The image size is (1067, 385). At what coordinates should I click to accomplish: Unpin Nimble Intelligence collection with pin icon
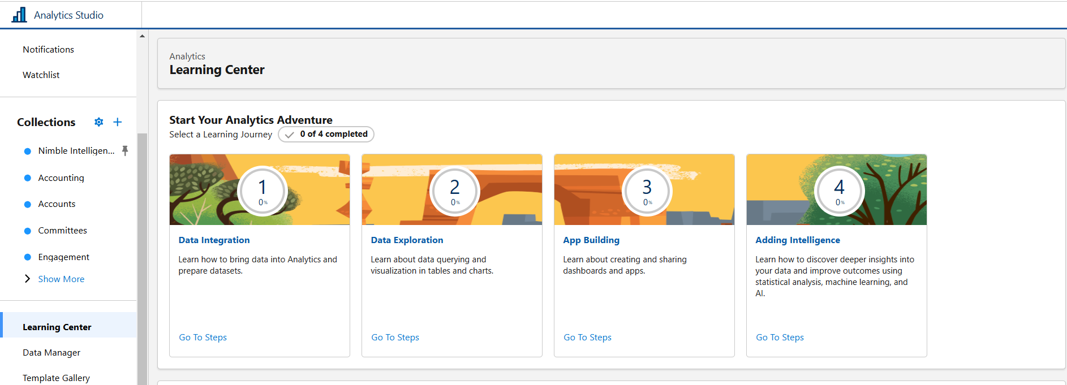click(125, 150)
